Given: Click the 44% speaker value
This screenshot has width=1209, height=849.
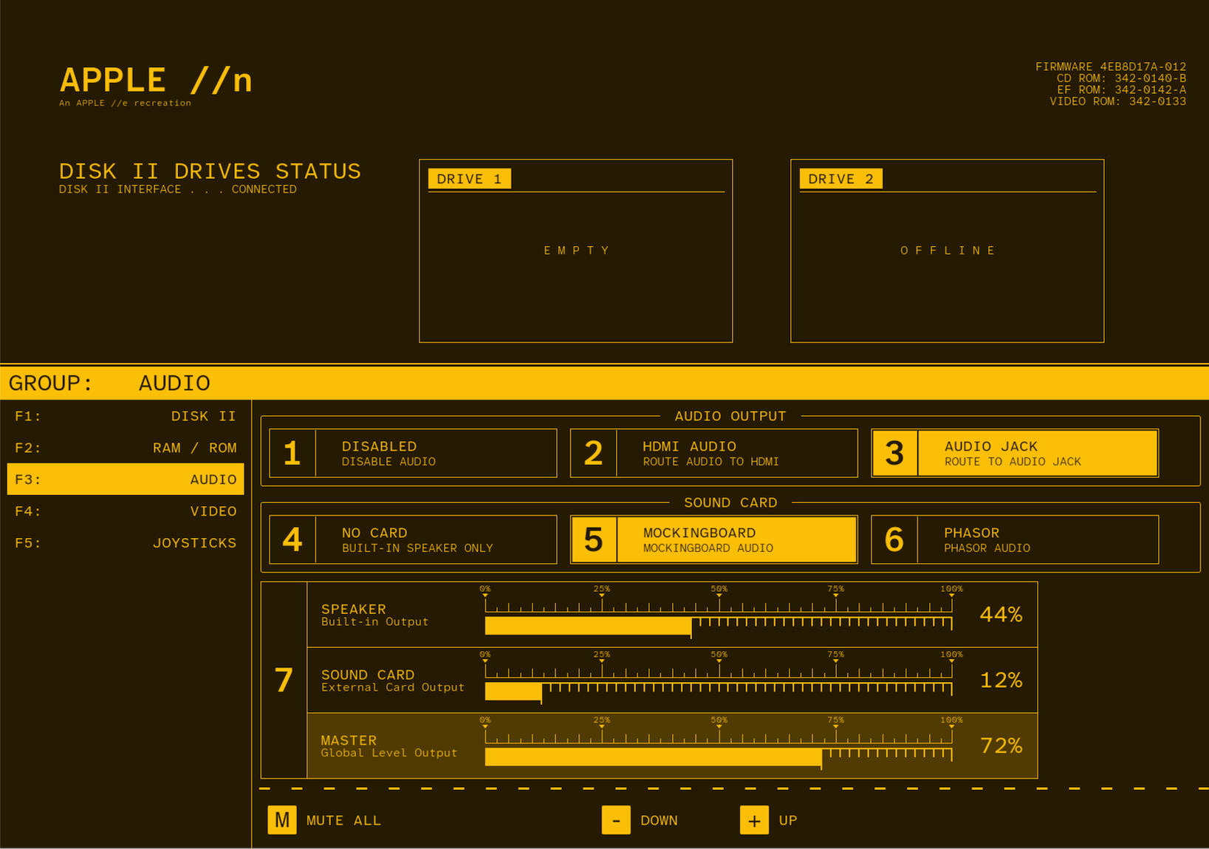Looking at the screenshot, I should [1001, 615].
